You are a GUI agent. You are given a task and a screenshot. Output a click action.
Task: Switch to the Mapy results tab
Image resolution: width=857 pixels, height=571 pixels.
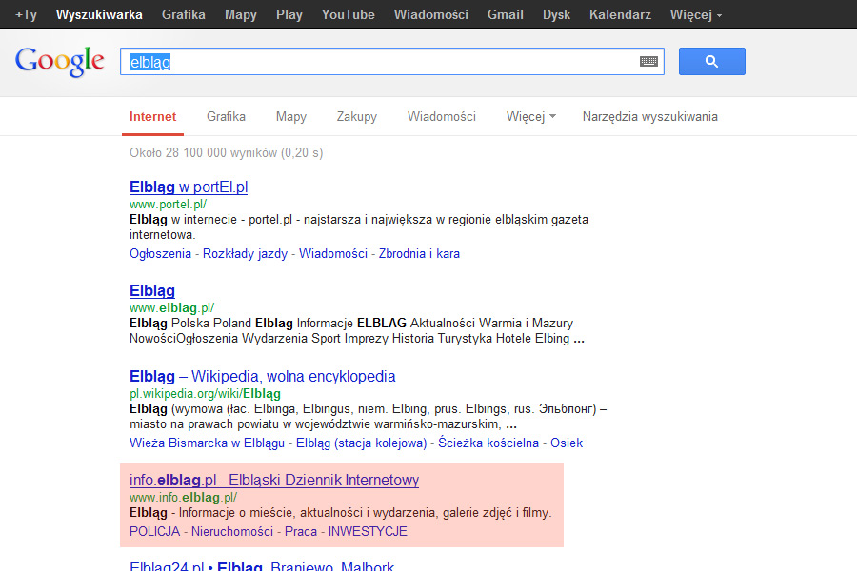290,116
